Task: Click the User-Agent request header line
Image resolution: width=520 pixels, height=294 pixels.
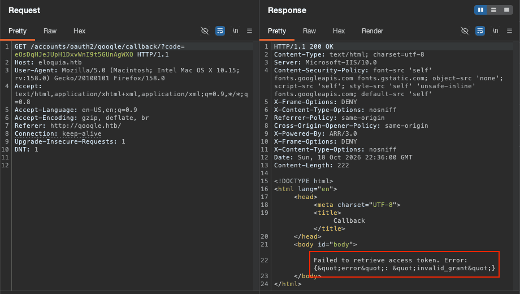Action: 127,74
